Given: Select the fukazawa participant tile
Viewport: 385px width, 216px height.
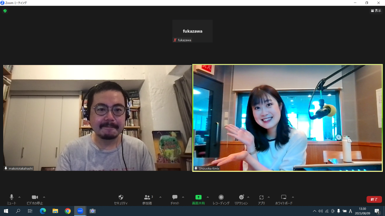Looking at the screenshot, I should pyautogui.click(x=192, y=31).
